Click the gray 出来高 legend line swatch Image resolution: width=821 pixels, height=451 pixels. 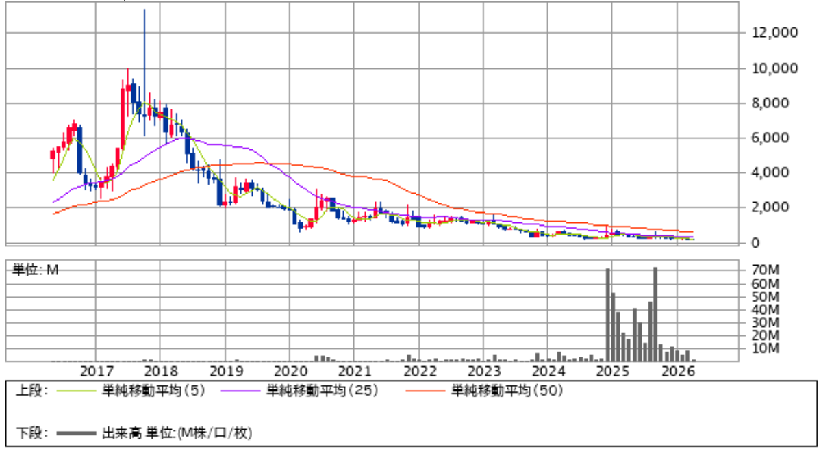(x=76, y=433)
